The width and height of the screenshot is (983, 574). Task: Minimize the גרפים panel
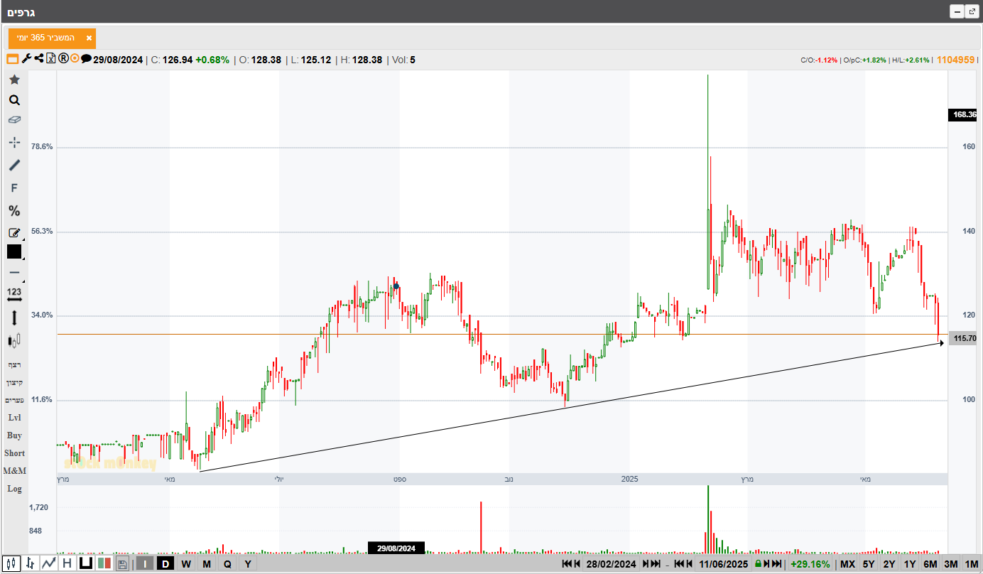tap(956, 12)
